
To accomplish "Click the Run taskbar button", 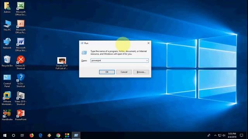I will click(x=76, y=136).
